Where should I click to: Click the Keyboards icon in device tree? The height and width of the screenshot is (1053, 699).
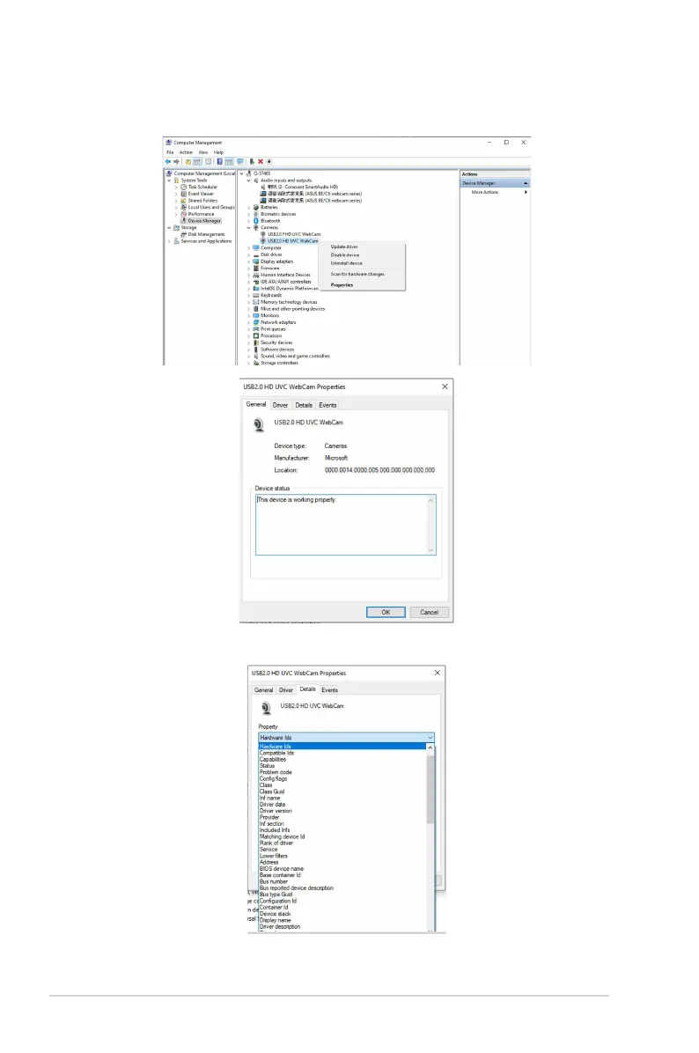[256, 296]
